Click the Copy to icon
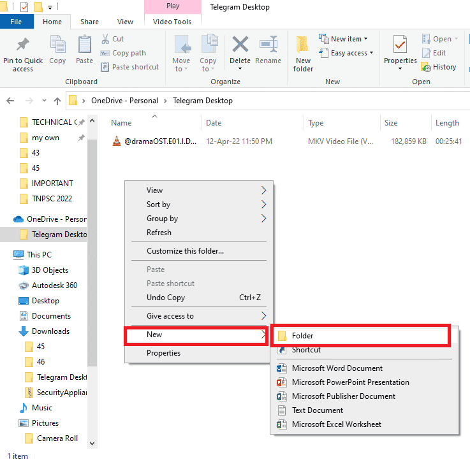Viewport: 470px width, 462px height. click(209, 44)
